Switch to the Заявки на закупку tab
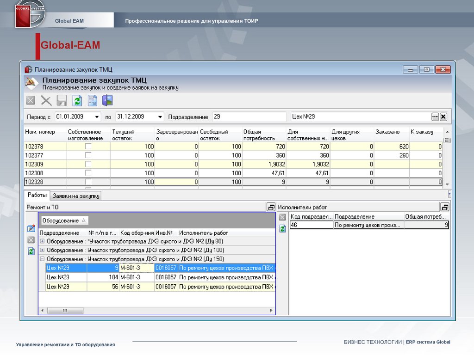 tap(76, 196)
